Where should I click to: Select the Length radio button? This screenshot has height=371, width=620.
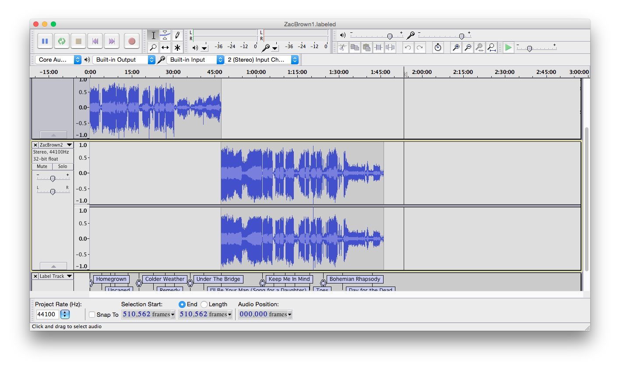pos(204,304)
